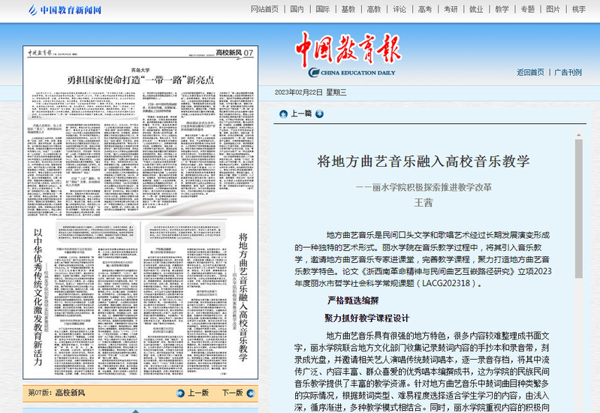Click the right arrow icon beside 下一版
600x413 pixels.
(250, 393)
